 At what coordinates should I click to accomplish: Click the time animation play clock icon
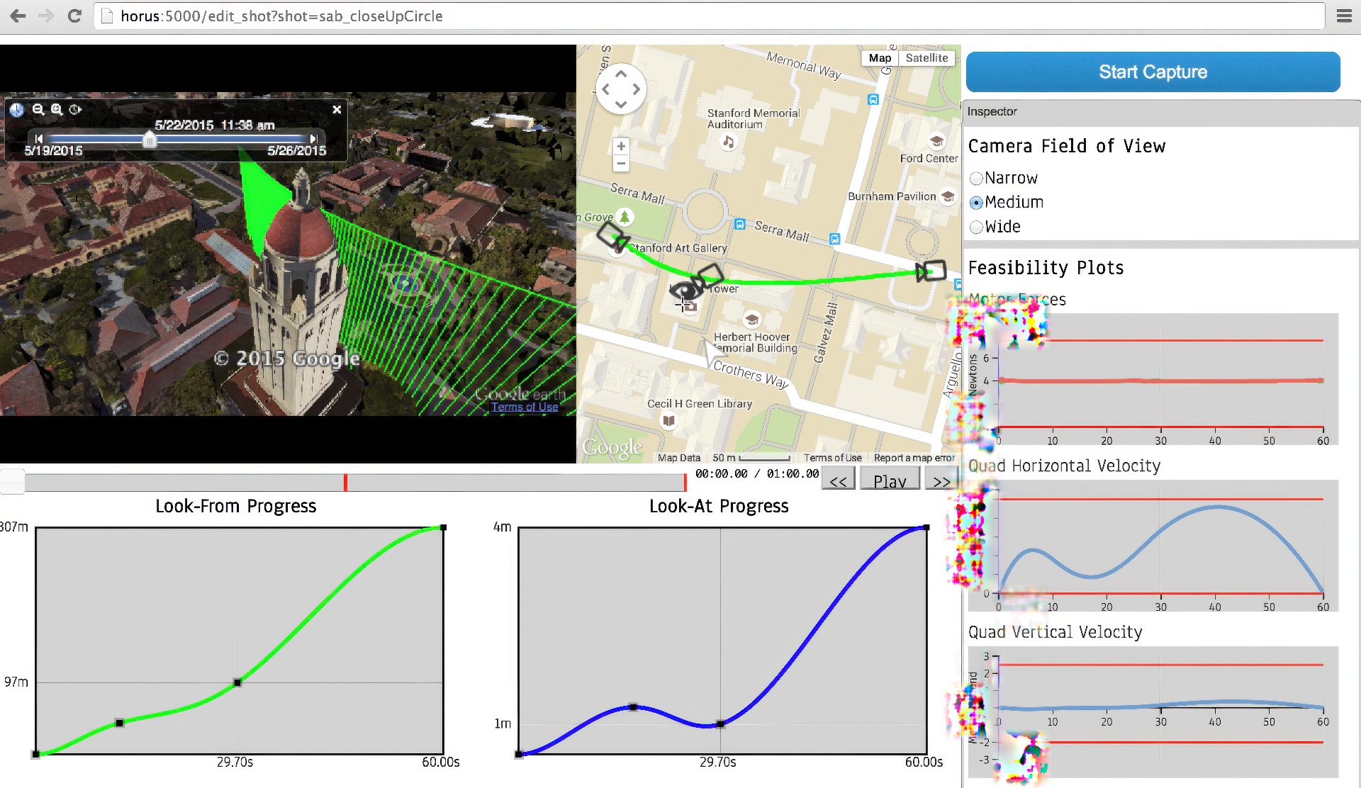[75, 109]
